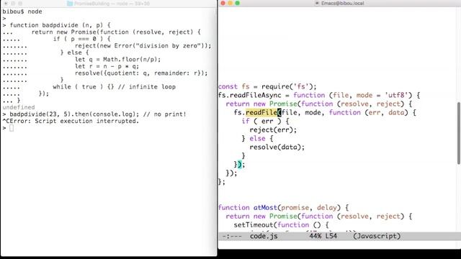Click the terminal prompt cursor box

tap(12, 128)
